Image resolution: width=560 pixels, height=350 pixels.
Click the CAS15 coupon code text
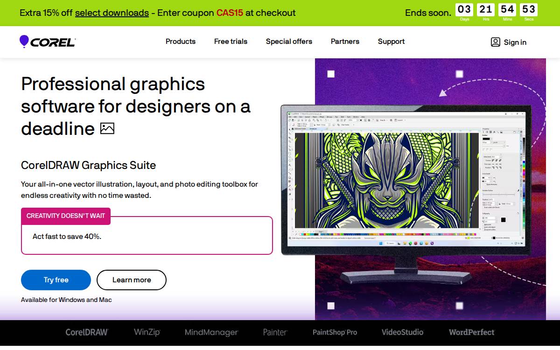click(x=230, y=13)
